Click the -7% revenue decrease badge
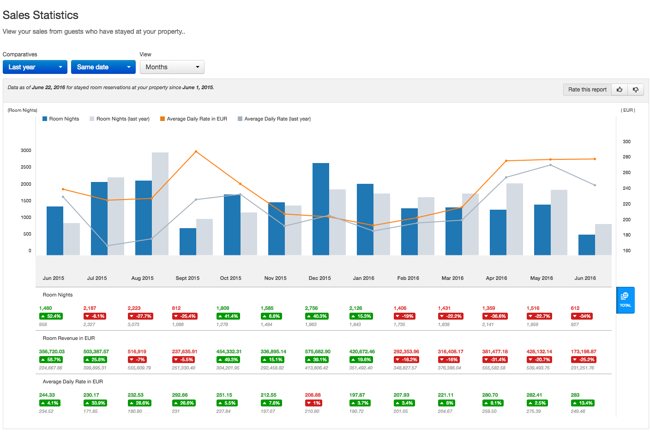 [x=137, y=360]
